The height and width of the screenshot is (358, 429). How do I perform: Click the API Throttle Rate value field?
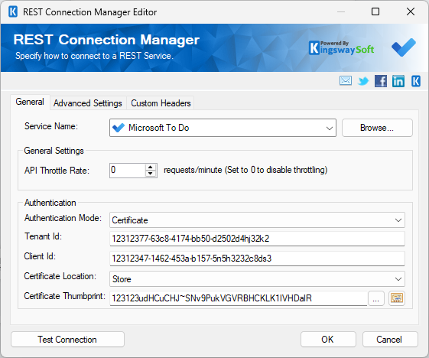point(128,171)
